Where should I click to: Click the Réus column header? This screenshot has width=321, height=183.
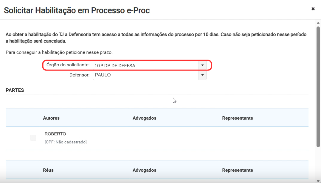48,170
